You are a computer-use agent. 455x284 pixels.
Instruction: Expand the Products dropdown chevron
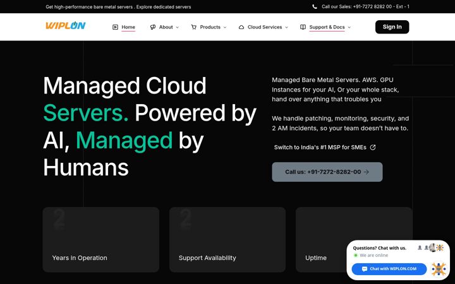click(225, 28)
